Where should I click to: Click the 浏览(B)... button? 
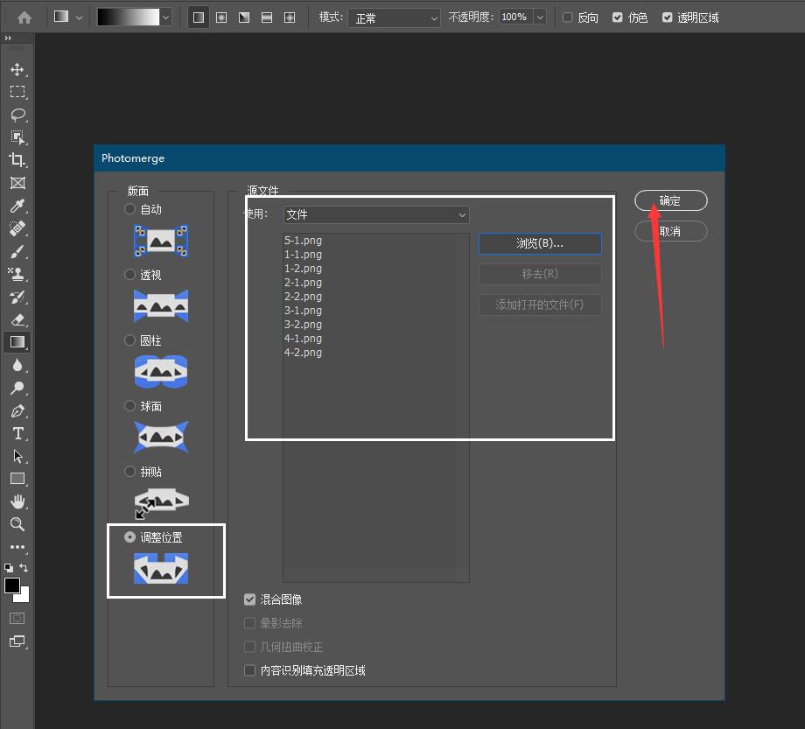click(540, 243)
